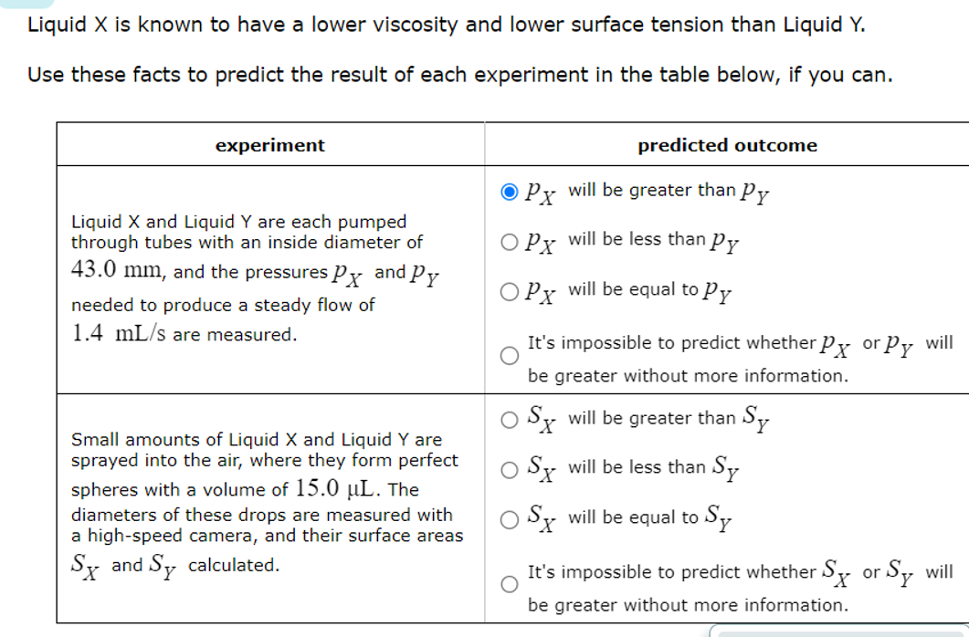Select "Sx will be less than Sy"
This screenshot has width=969, height=637.
point(509,468)
